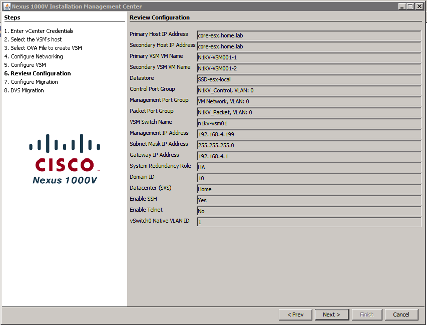The width and height of the screenshot is (427, 325).
Task: Click the vSwitch0 Native VLAN ID field
Action: [309, 222]
